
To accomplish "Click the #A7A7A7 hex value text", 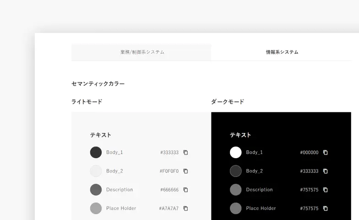I will (169, 209).
